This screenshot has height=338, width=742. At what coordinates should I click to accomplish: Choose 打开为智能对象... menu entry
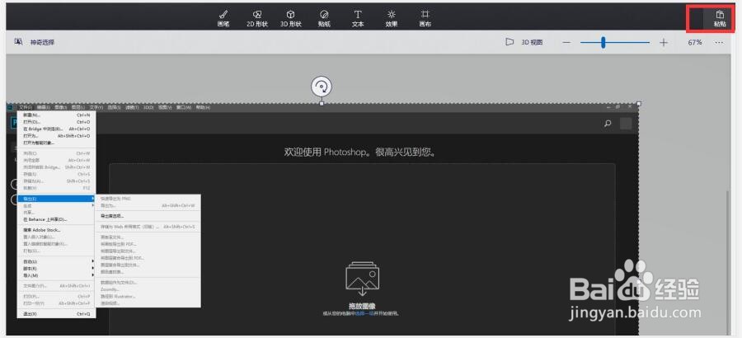point(56,143)
